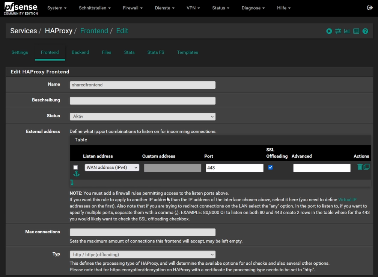Switch to the Templates tab
378x277 pixels.
pos(188,52)
